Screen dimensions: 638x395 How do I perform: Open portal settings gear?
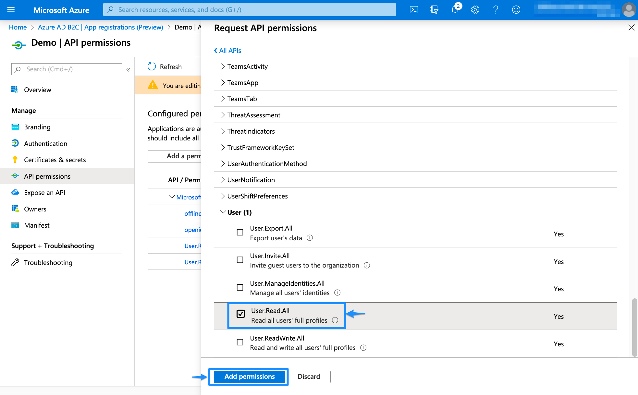(x=475, y=9)
